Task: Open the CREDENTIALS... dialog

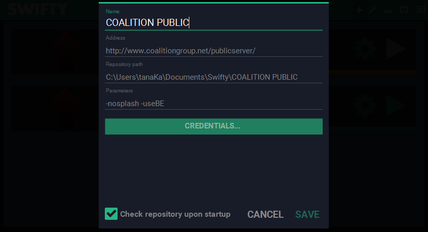Action: tap(213, 126)
